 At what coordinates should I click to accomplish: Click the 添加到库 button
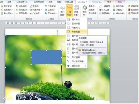point(93,13)
